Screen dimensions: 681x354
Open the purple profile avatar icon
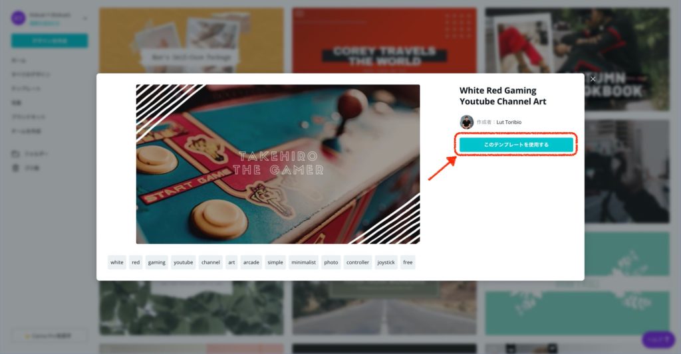[x=18, y=18]
